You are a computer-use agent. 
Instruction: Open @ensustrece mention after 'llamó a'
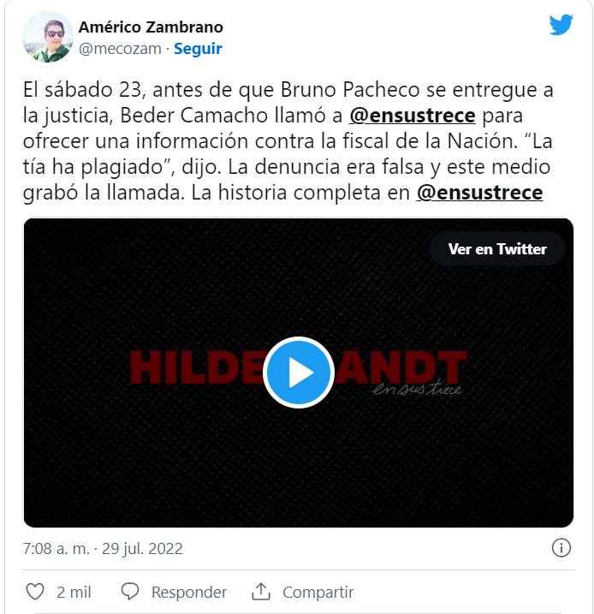(x=413, y=116)
